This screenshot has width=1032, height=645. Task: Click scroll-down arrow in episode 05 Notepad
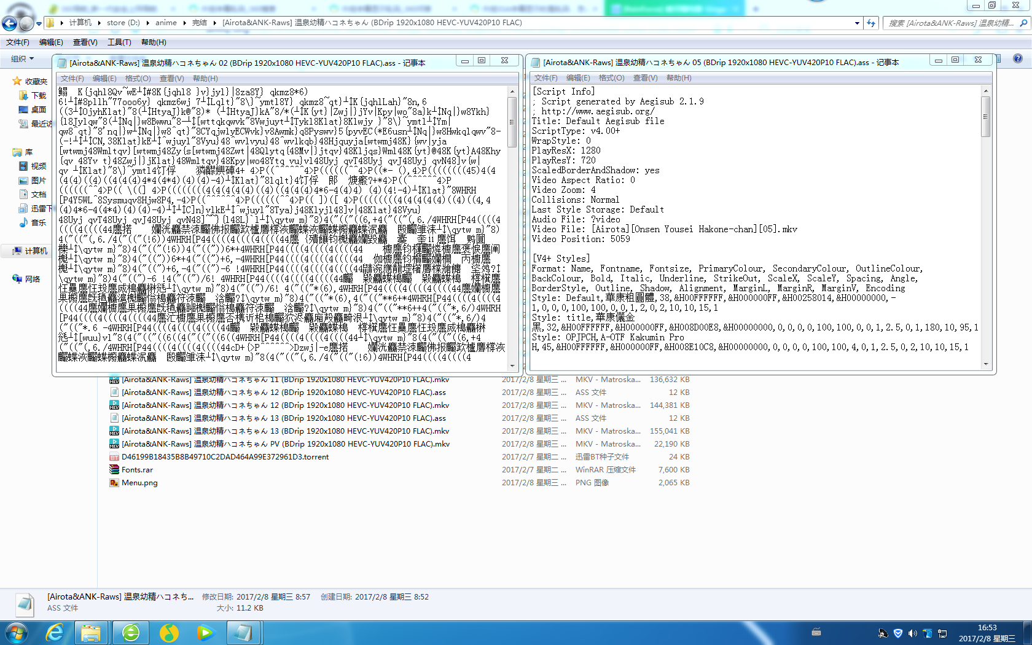[x=986, y=364]
